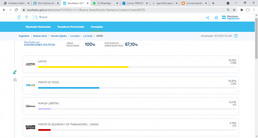Click the FRENTE DE TODOS name
This screenshot has width=258, height=138.
click(x=48, y=82)
